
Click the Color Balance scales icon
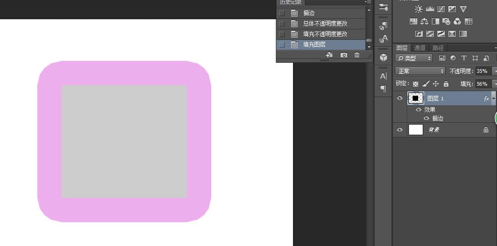tap(425, 22)
